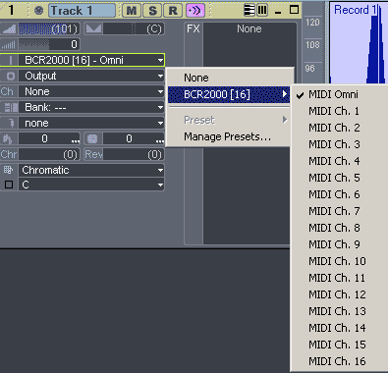This screenshot has height=373, width=388.
Task: Select MIDI Ch. 3
Action: 340,144
